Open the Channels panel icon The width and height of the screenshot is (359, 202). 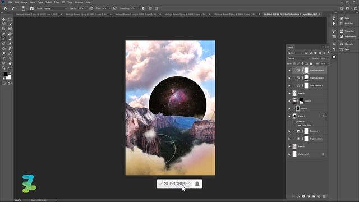coord(342,44)
